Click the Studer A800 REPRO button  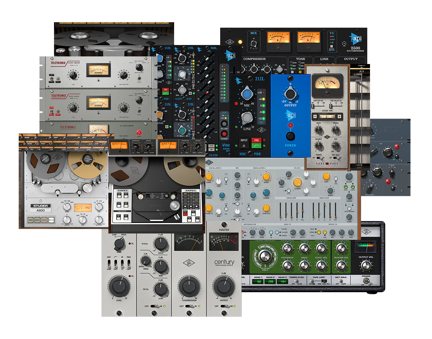51,220
